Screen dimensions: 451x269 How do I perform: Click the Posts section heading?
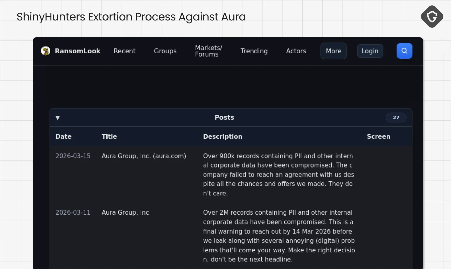point(224,117)
